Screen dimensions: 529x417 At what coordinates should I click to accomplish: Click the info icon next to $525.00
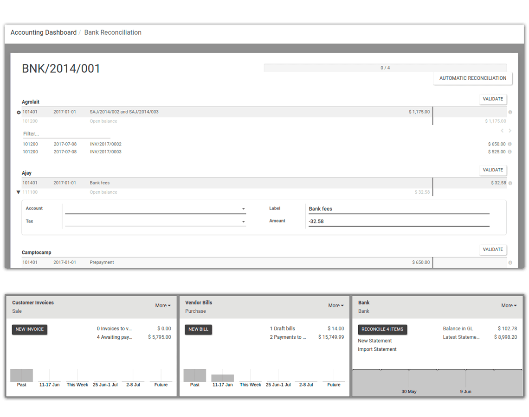(x=510, y=152)
